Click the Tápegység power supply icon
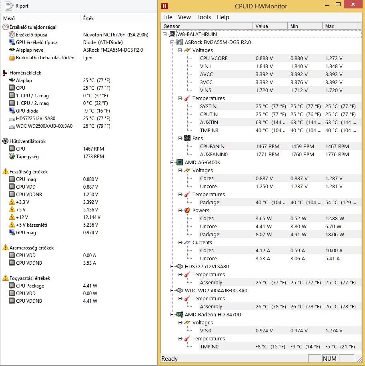 pos(12,157)
